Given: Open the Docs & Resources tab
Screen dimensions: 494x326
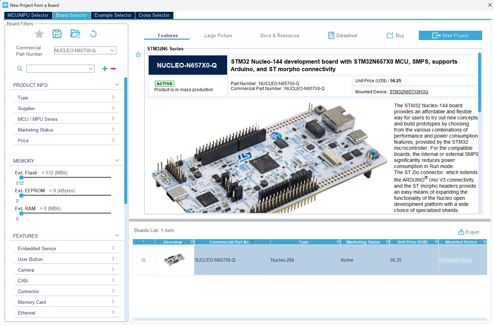Looking at the screenshot, I should 280,35.
